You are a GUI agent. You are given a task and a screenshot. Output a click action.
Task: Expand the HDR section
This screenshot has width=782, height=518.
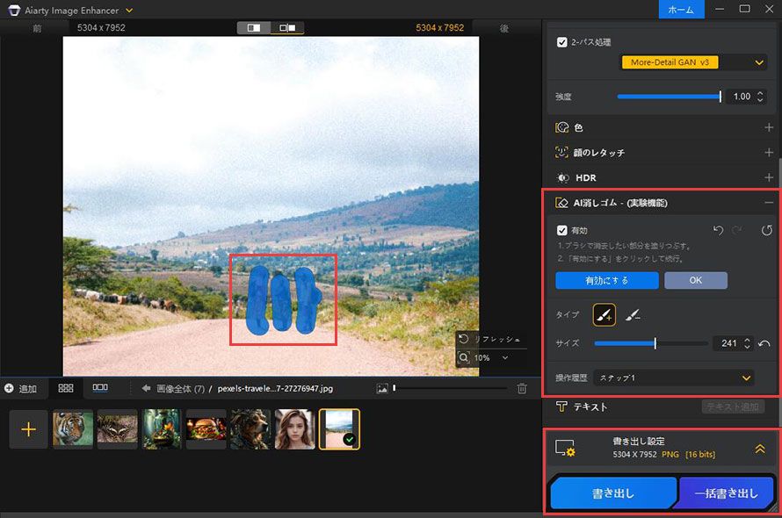[769, 177]
